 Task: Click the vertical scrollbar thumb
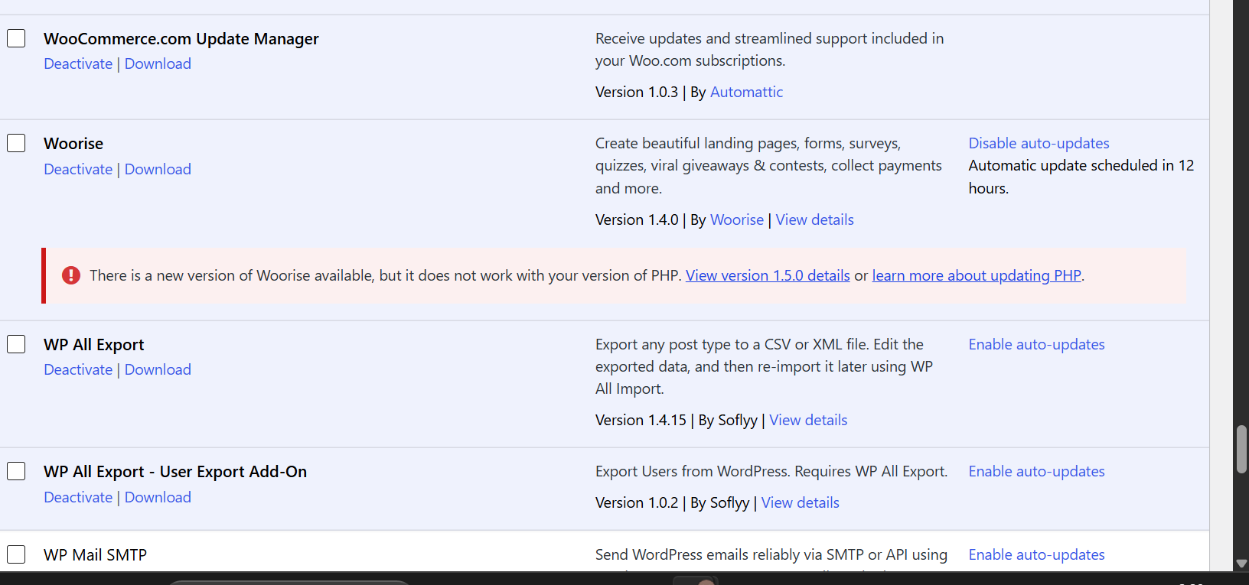click(x=1241, y=450)
